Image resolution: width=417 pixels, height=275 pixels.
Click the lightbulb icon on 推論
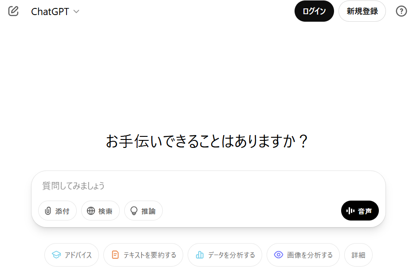(134, 211)
